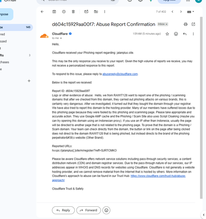
Task: Click the verified sender badge
Action: [70, 34]
